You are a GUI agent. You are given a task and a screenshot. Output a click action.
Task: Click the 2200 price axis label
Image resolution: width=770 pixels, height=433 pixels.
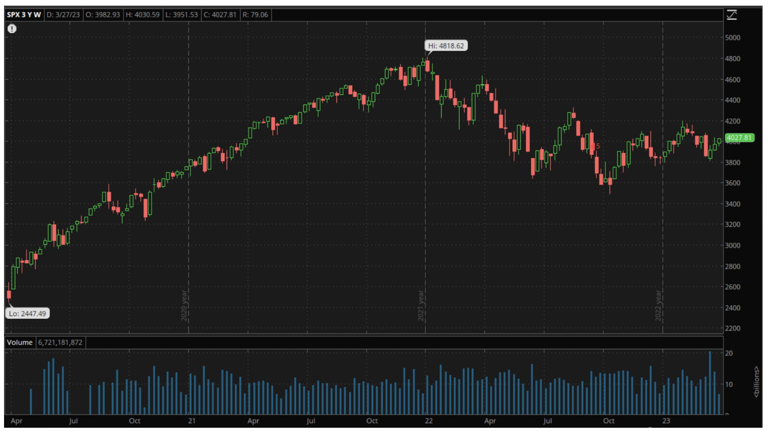(x=733, y=328)
